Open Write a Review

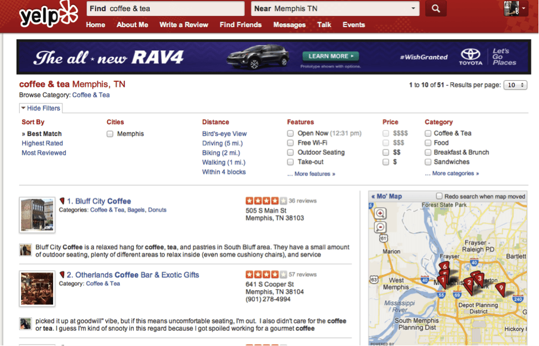pos(184,25)
